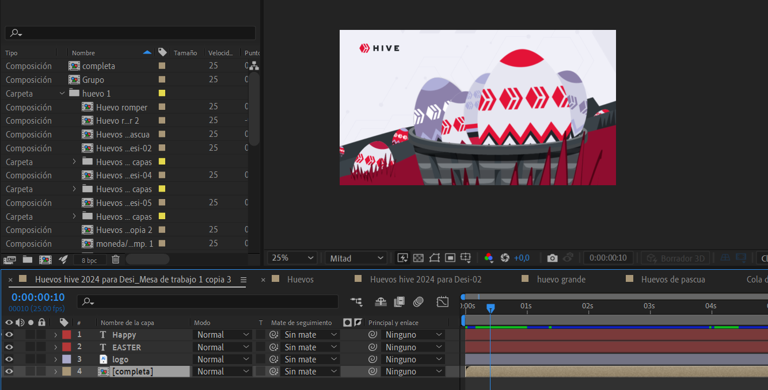768x390 pixels.
Task: Click the trash icon in the Project panel
Action: (116, 259)
